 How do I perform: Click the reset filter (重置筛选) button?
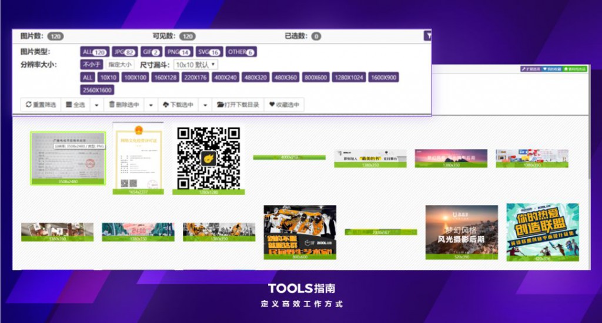[x=41, y=105]
